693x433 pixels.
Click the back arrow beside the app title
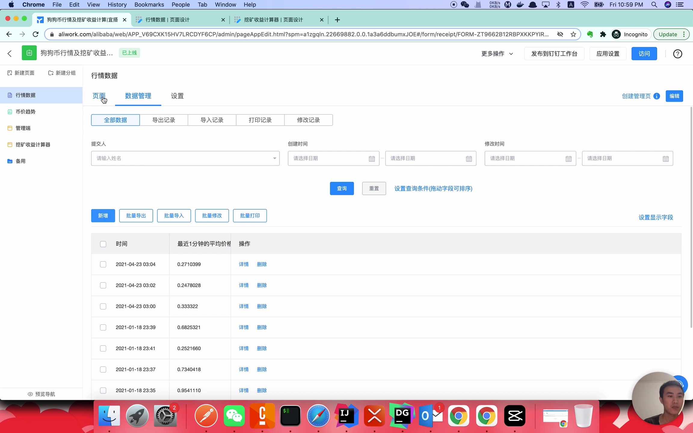[x=10, y=54]
